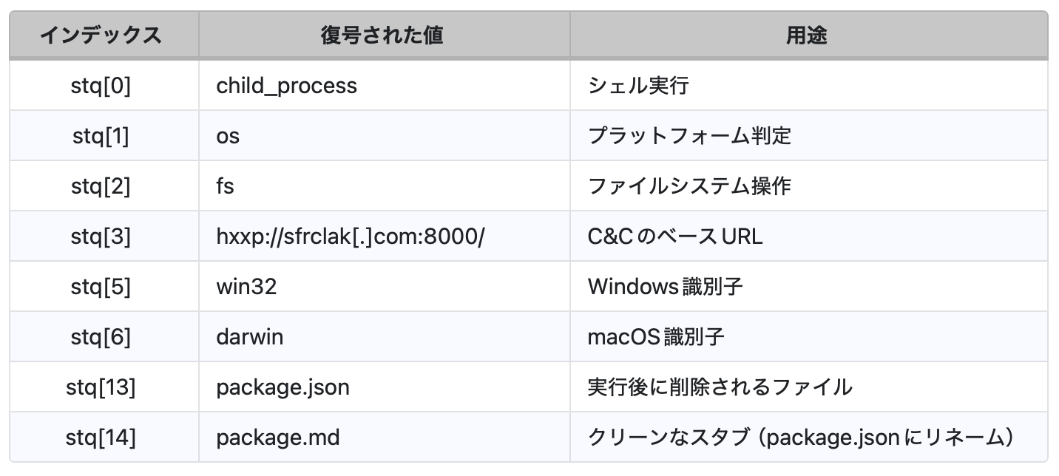Click the stq[13] index cell
The width and height of the screenshot is (1059, 476).
(x=101, y=387)
